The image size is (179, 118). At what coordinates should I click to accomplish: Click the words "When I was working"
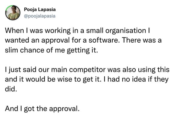38,31
